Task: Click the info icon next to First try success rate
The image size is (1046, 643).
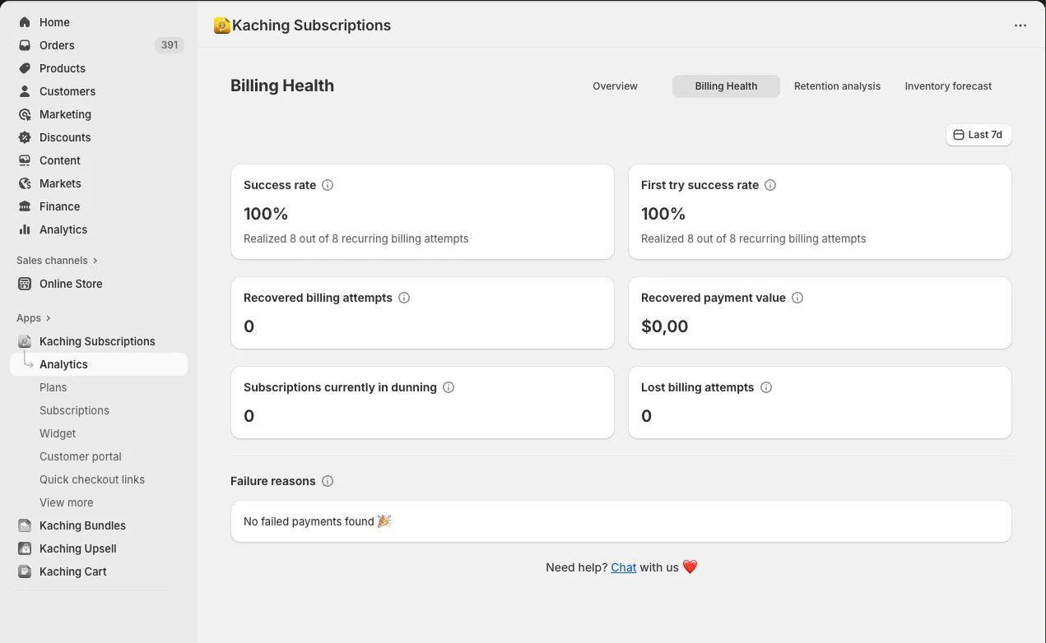Action: click(770, 185)
